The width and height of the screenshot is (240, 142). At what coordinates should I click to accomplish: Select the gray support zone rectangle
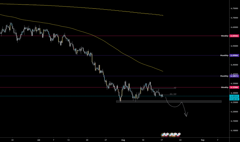[169, 101]
